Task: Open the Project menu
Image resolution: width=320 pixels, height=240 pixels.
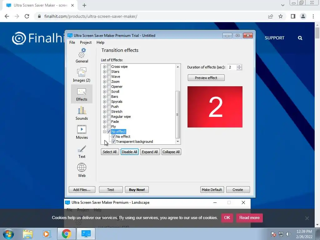Action: click(x=86, y=42)
